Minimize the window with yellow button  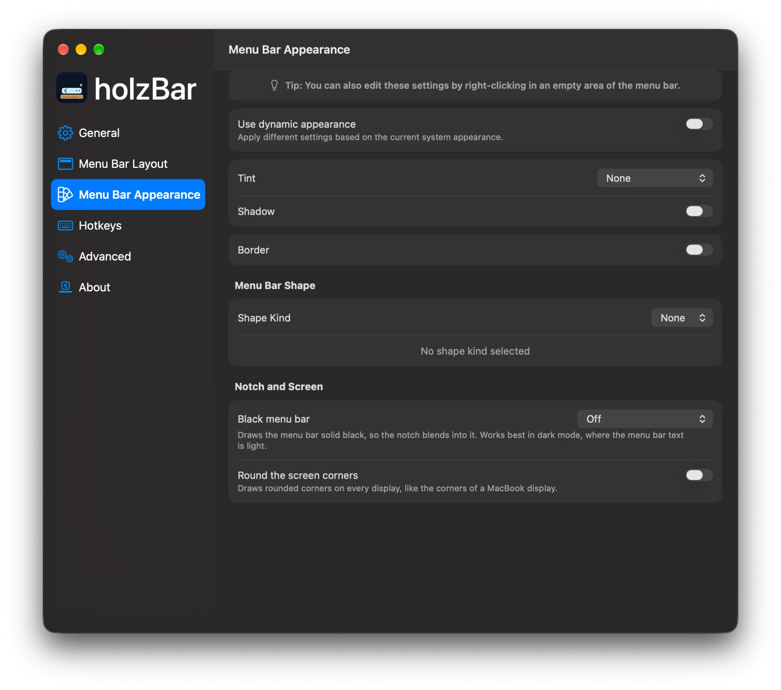81,50
